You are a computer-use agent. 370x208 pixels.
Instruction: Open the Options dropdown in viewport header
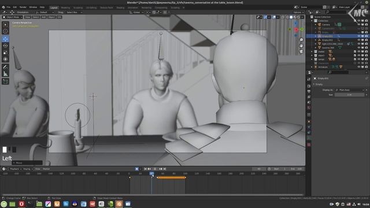298,12
